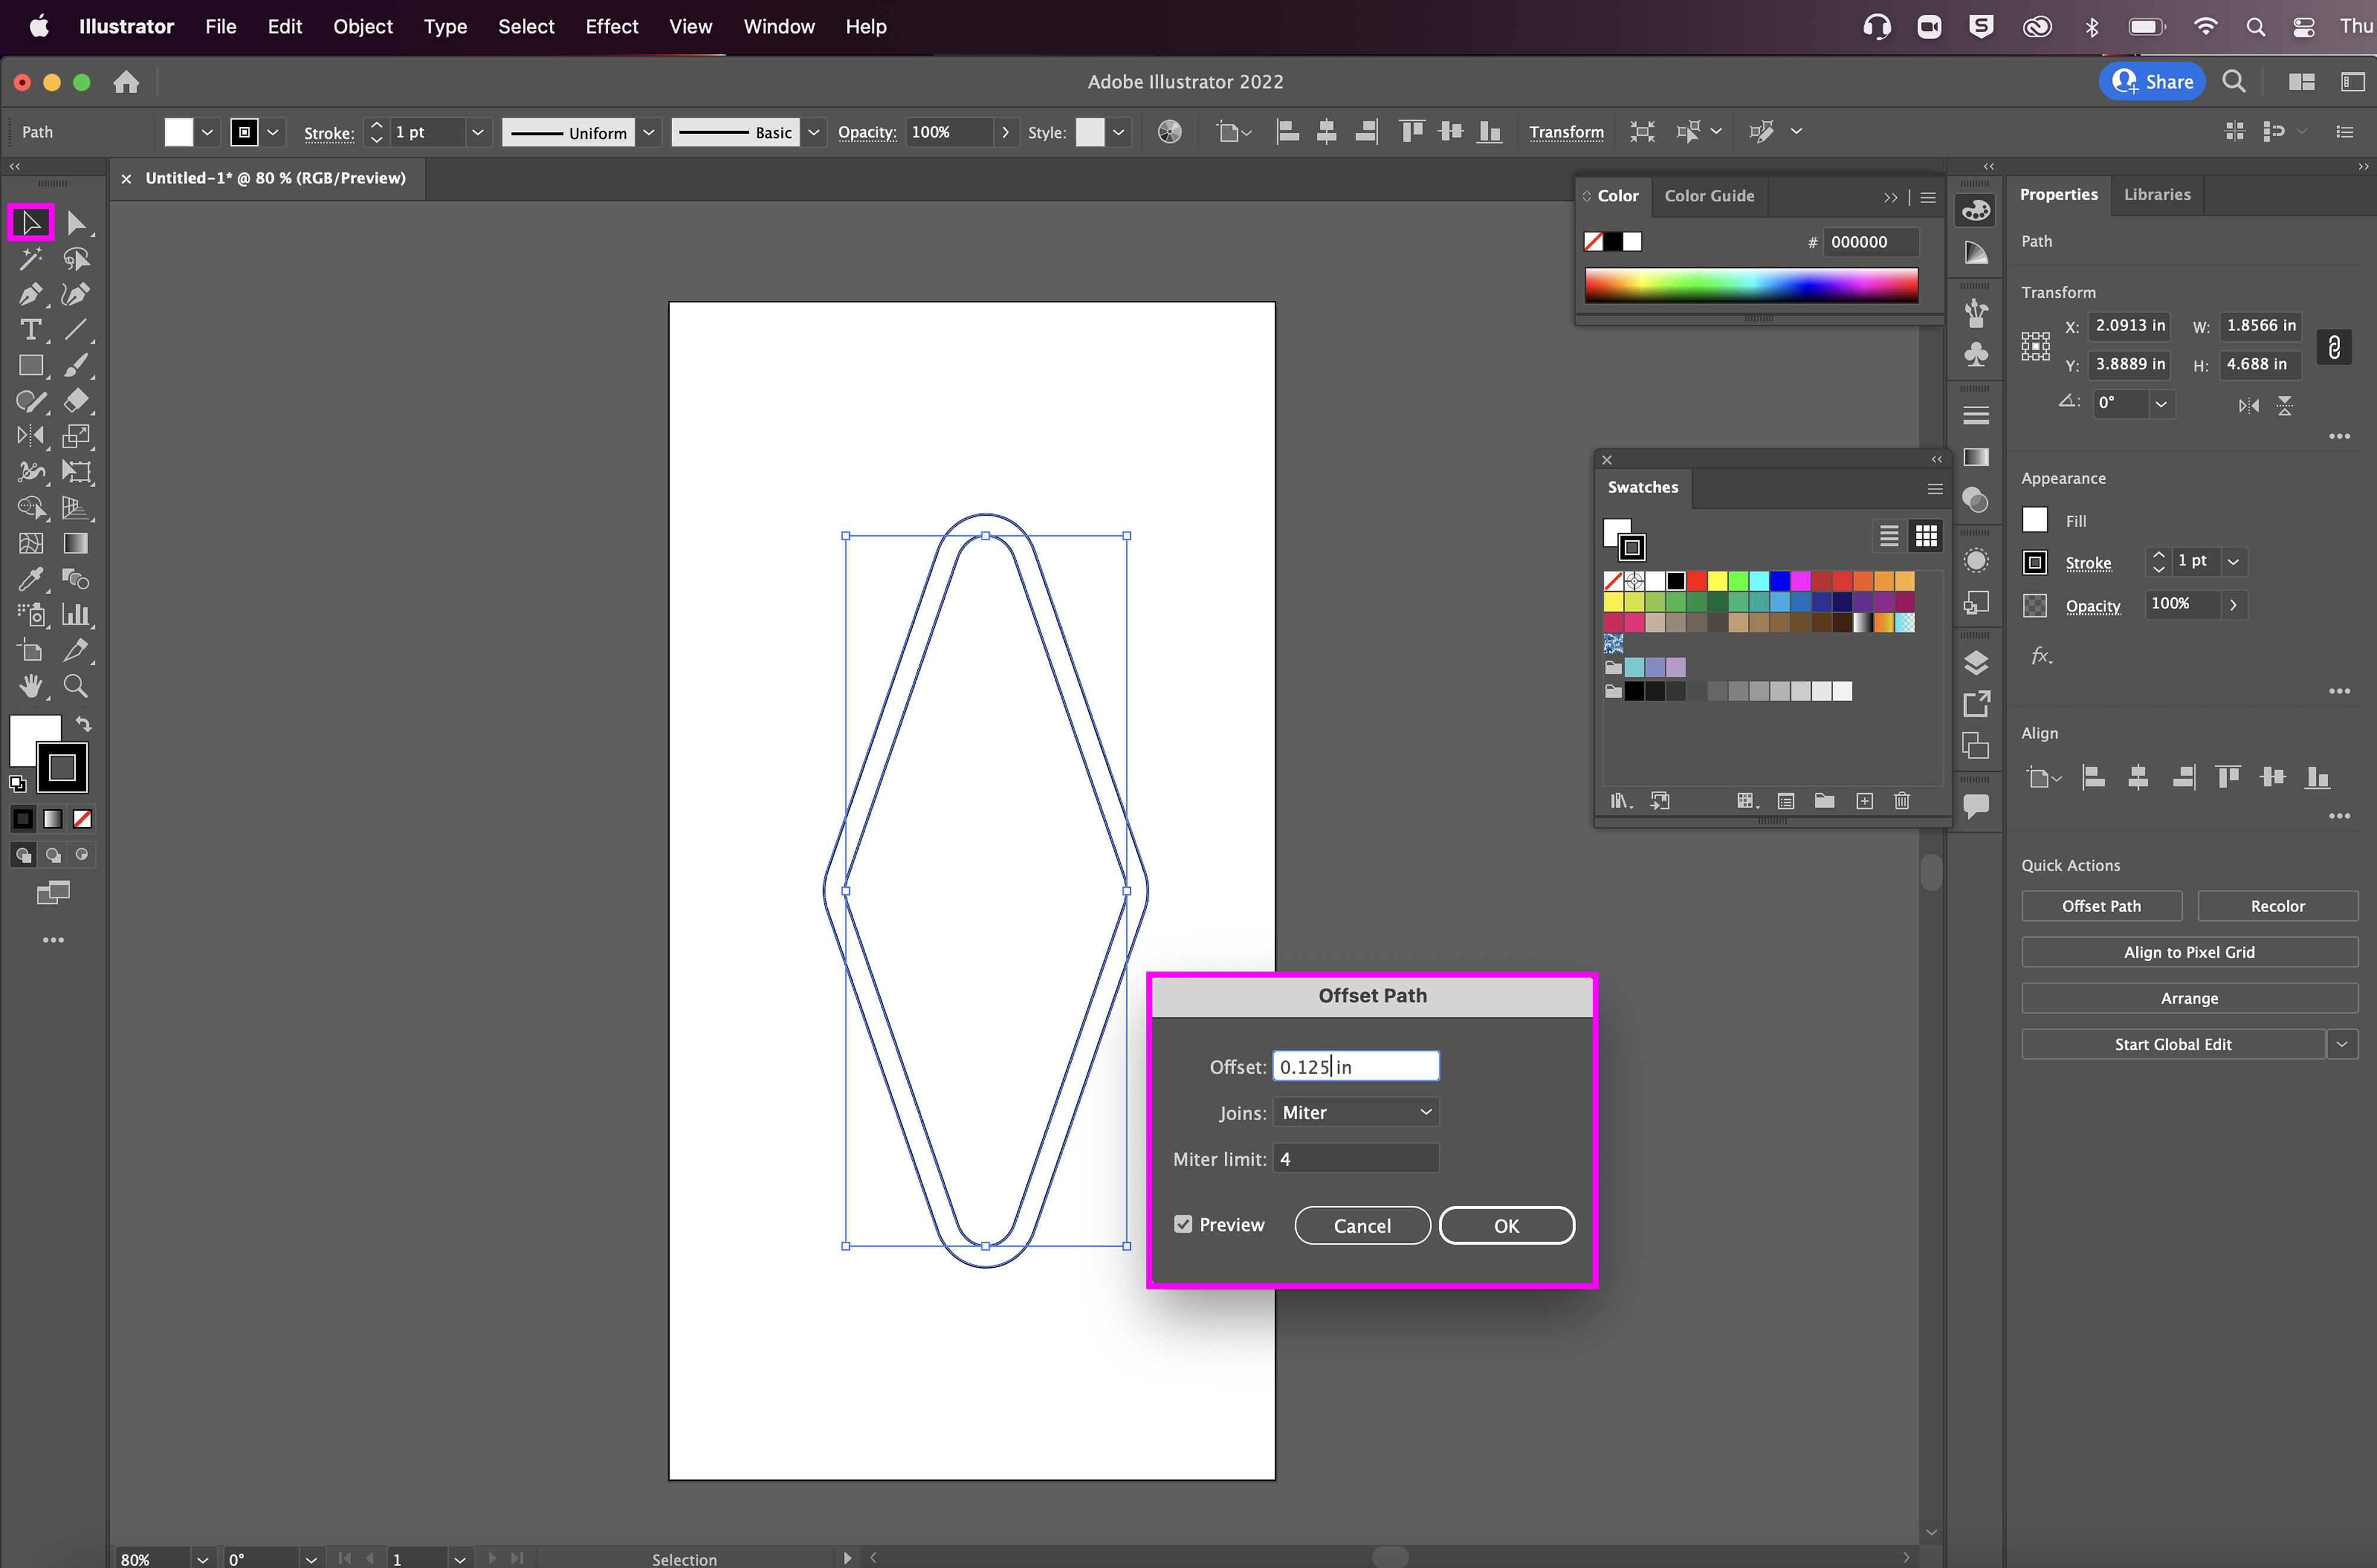This screenshot has height=1568, width=2377.
Task: Delete swatch using the trash icon
Action: (1902, 801)
